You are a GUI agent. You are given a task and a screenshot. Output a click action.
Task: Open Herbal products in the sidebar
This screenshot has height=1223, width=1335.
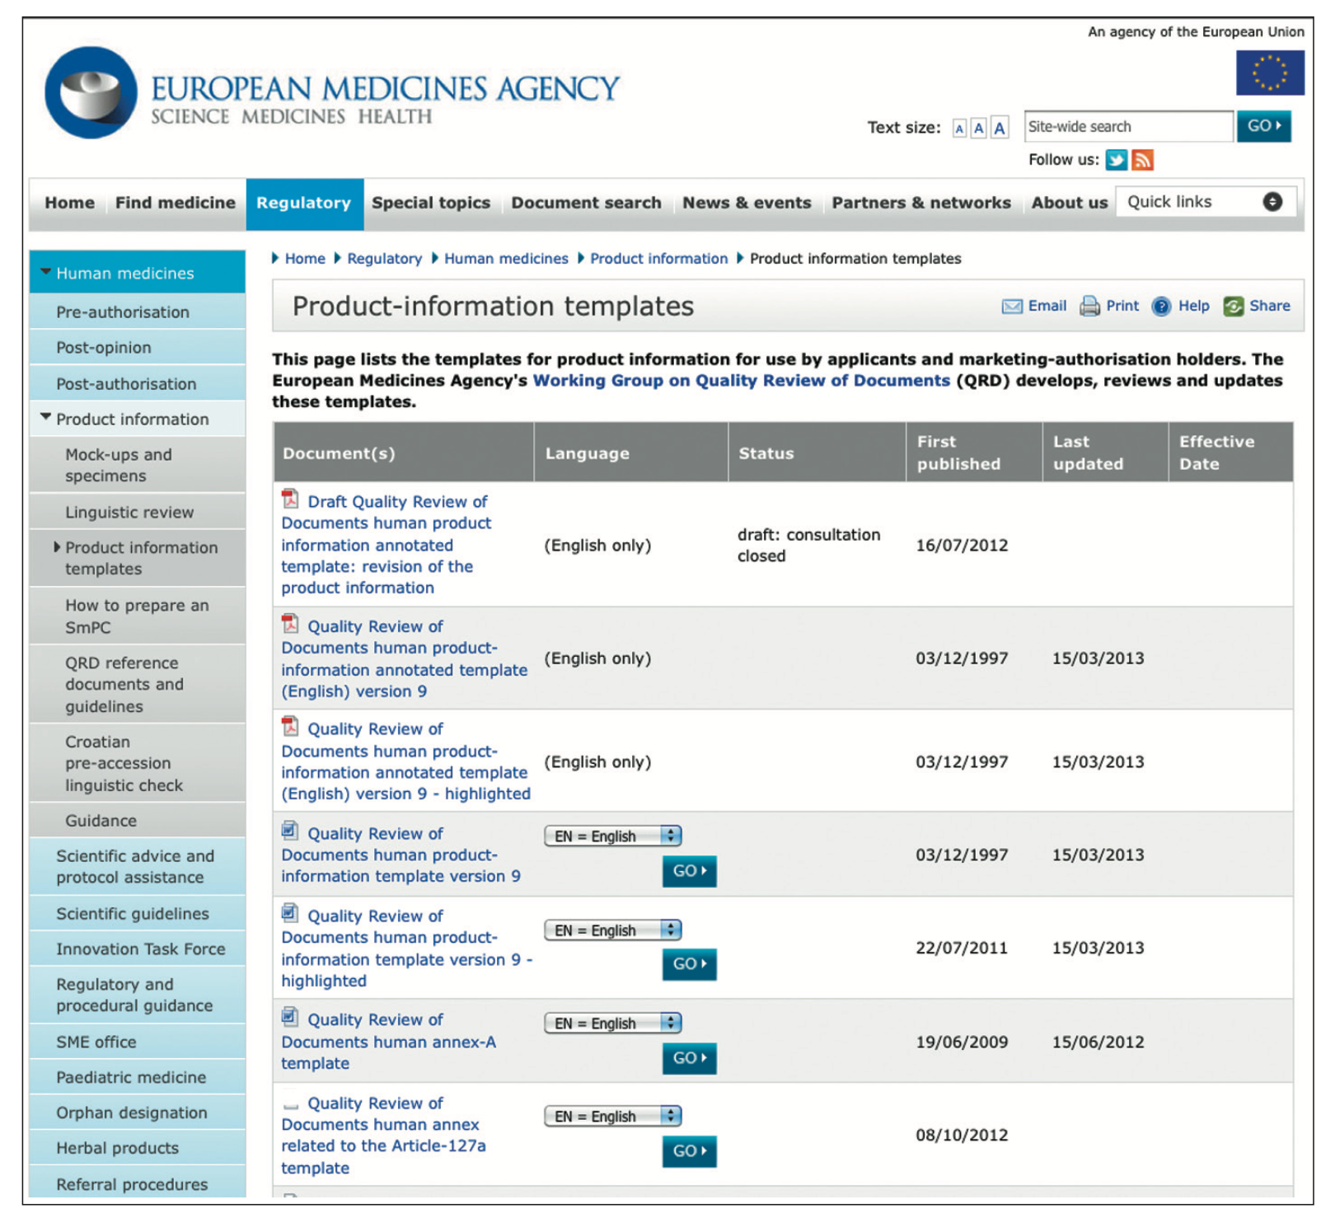[138, 1149]
